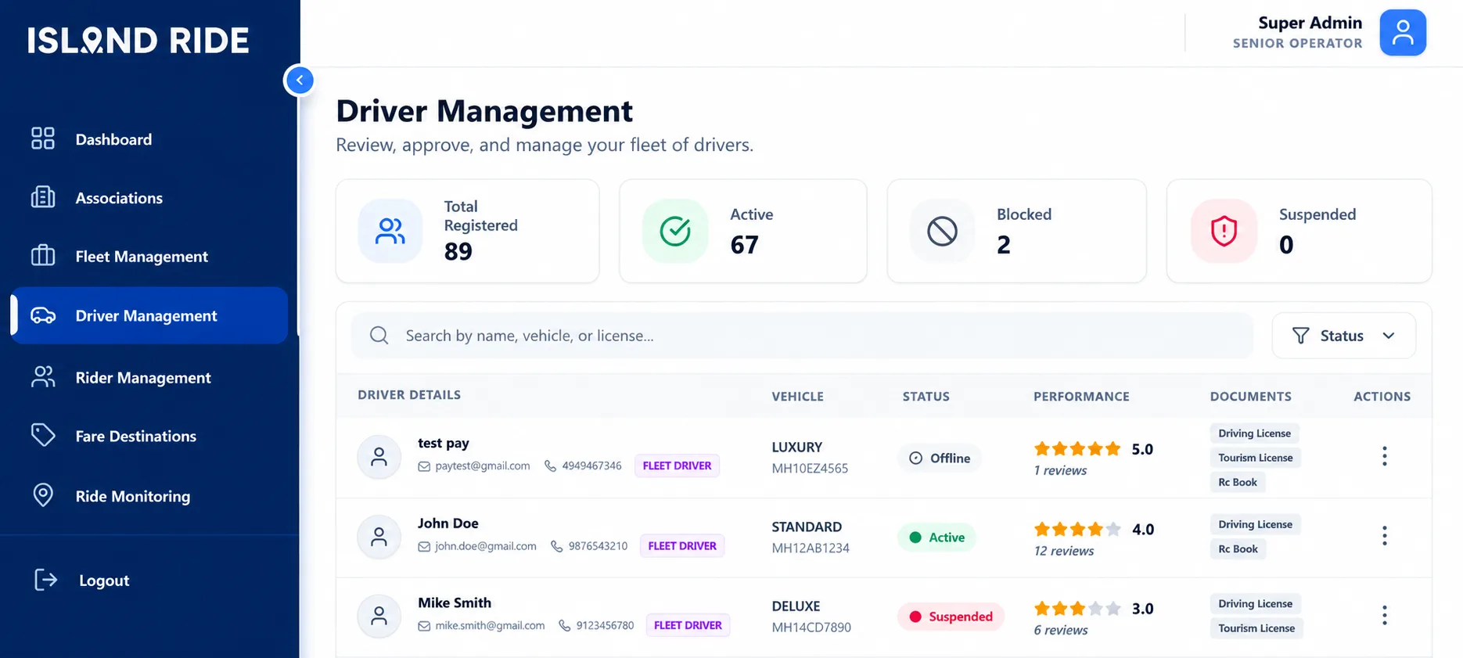
Task: Click the Suspended shield icon
Action: click(x=1224, y=231)
